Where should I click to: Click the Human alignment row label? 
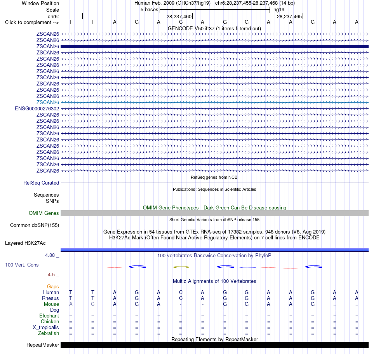coord(51,292)
